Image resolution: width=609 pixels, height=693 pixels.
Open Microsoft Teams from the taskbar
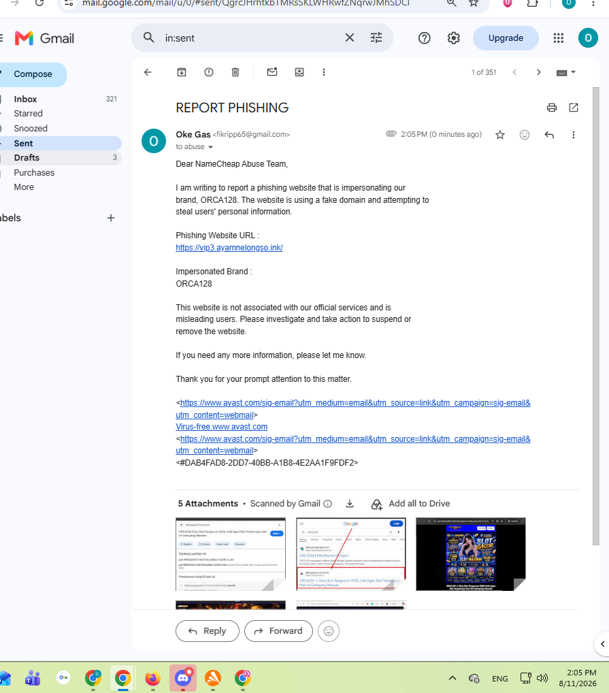pos(33,678)
